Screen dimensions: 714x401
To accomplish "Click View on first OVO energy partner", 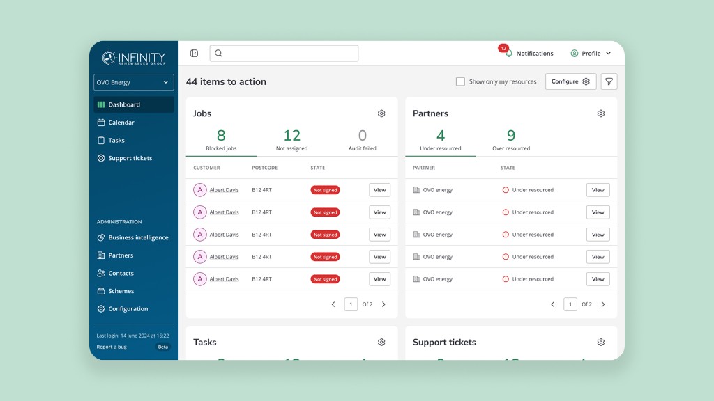I will [x=598, y=190].
